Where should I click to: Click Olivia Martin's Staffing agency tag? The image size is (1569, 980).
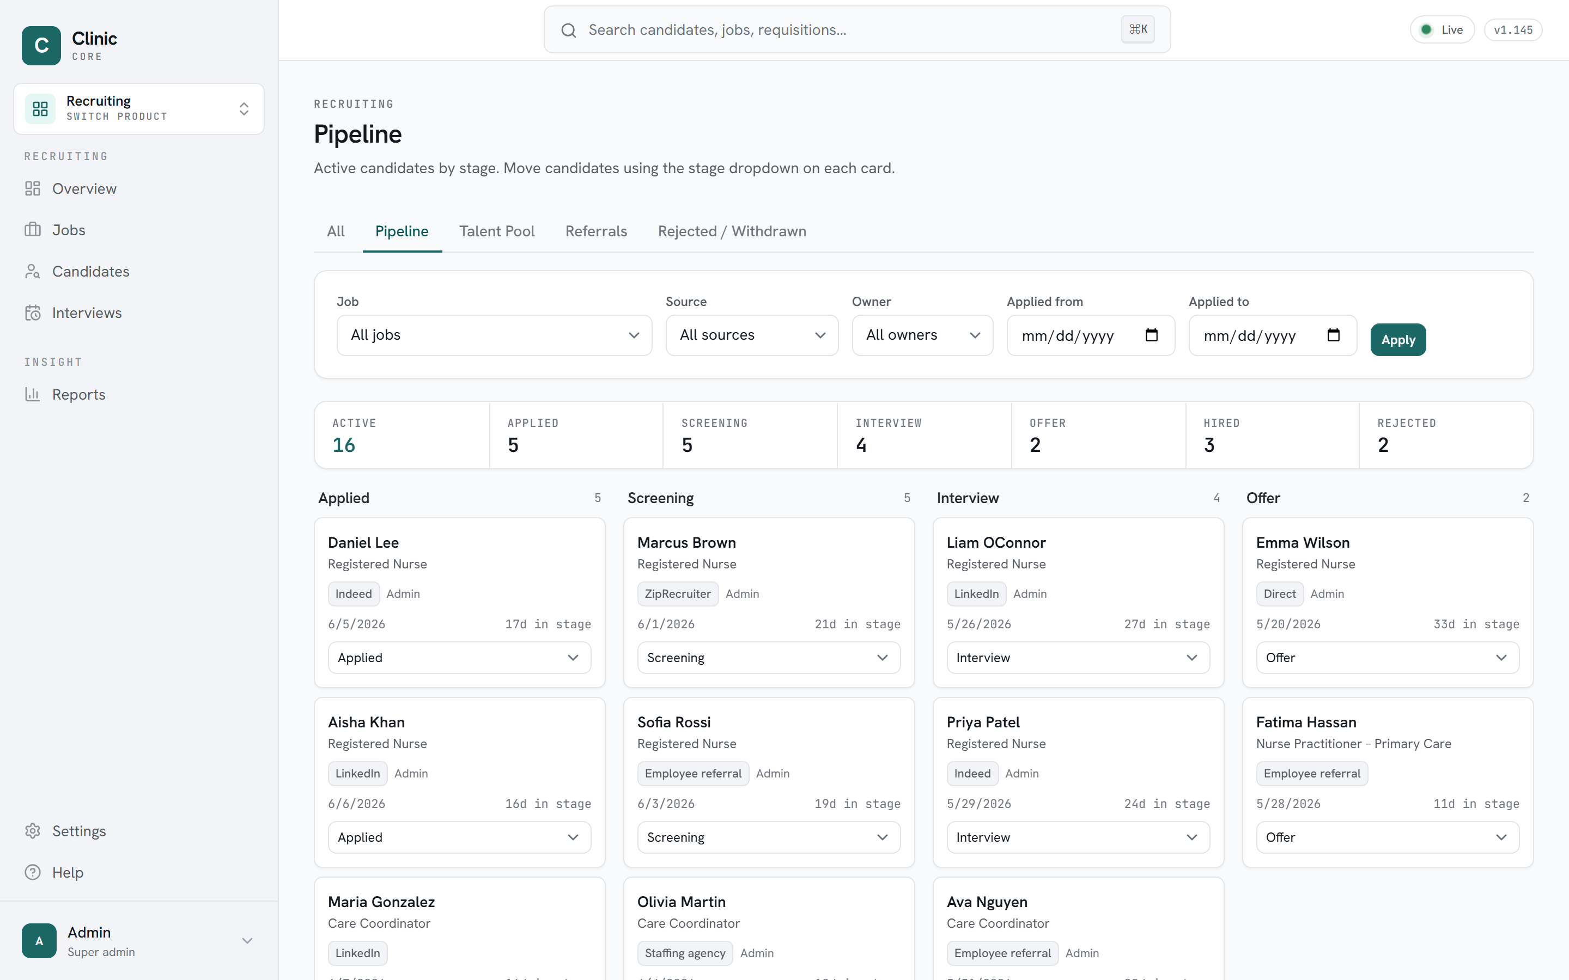[685, 953]
